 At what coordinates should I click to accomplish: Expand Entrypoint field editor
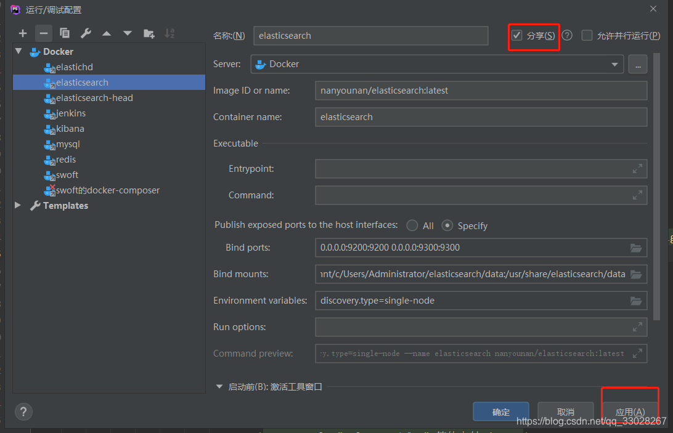click(637, 169)
